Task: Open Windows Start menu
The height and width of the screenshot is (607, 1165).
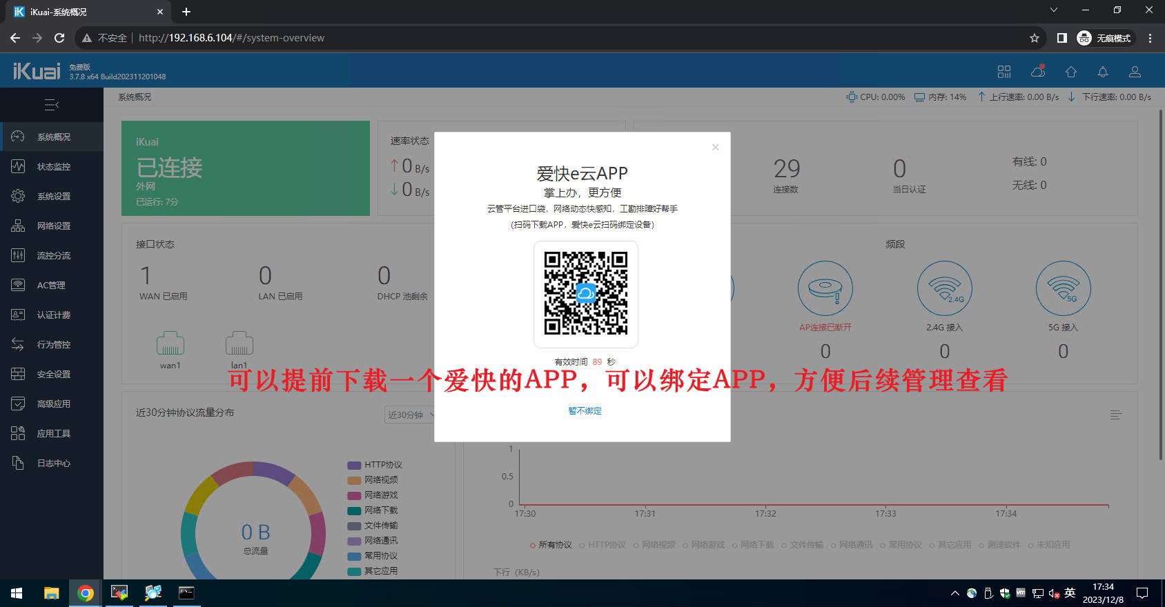Action: 17,593
